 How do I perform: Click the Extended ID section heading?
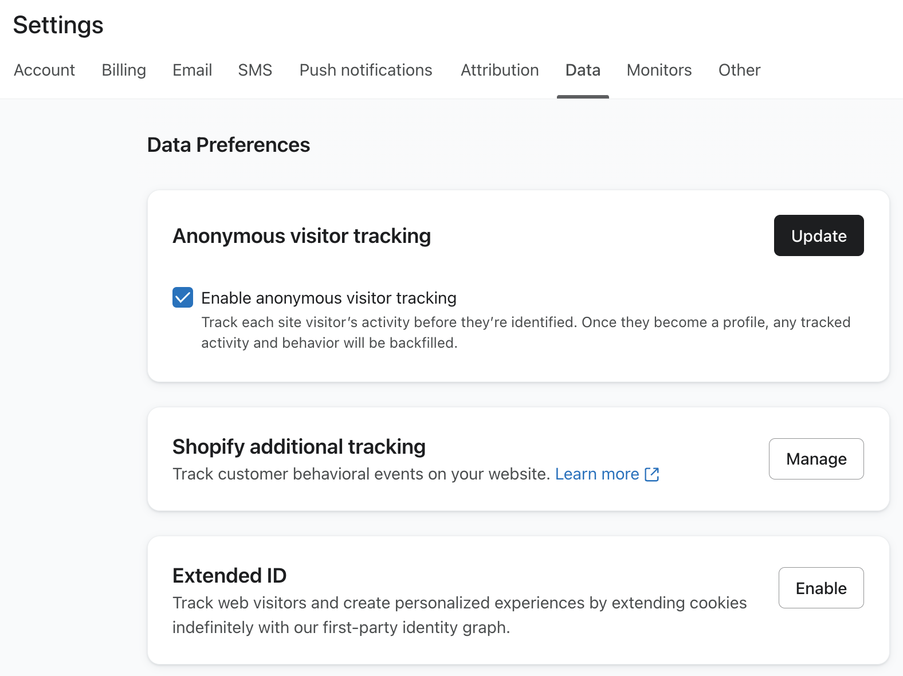pyautogui.click(x=229, y=576)
